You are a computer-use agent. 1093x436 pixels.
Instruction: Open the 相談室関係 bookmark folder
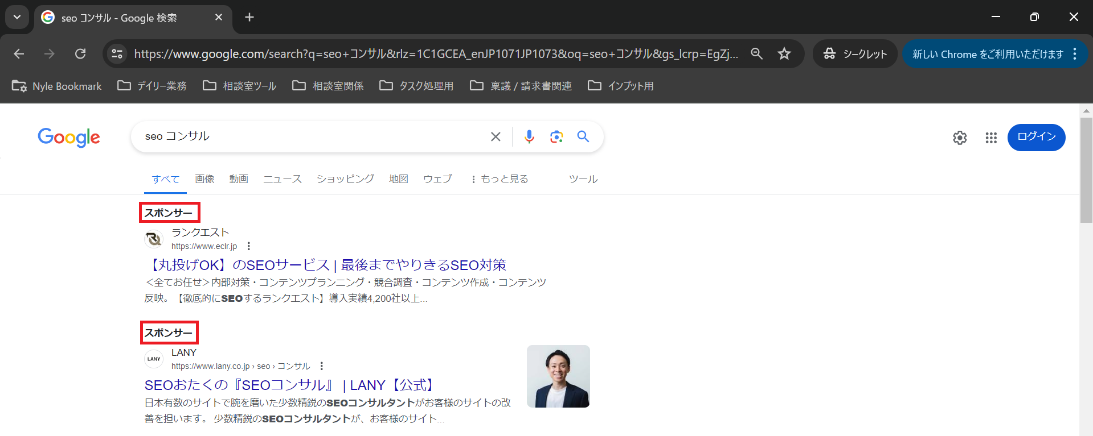328,86
